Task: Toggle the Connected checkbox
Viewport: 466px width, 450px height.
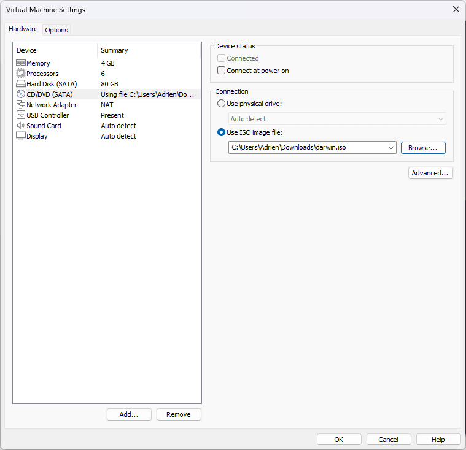Action: (x=221, y=58)
